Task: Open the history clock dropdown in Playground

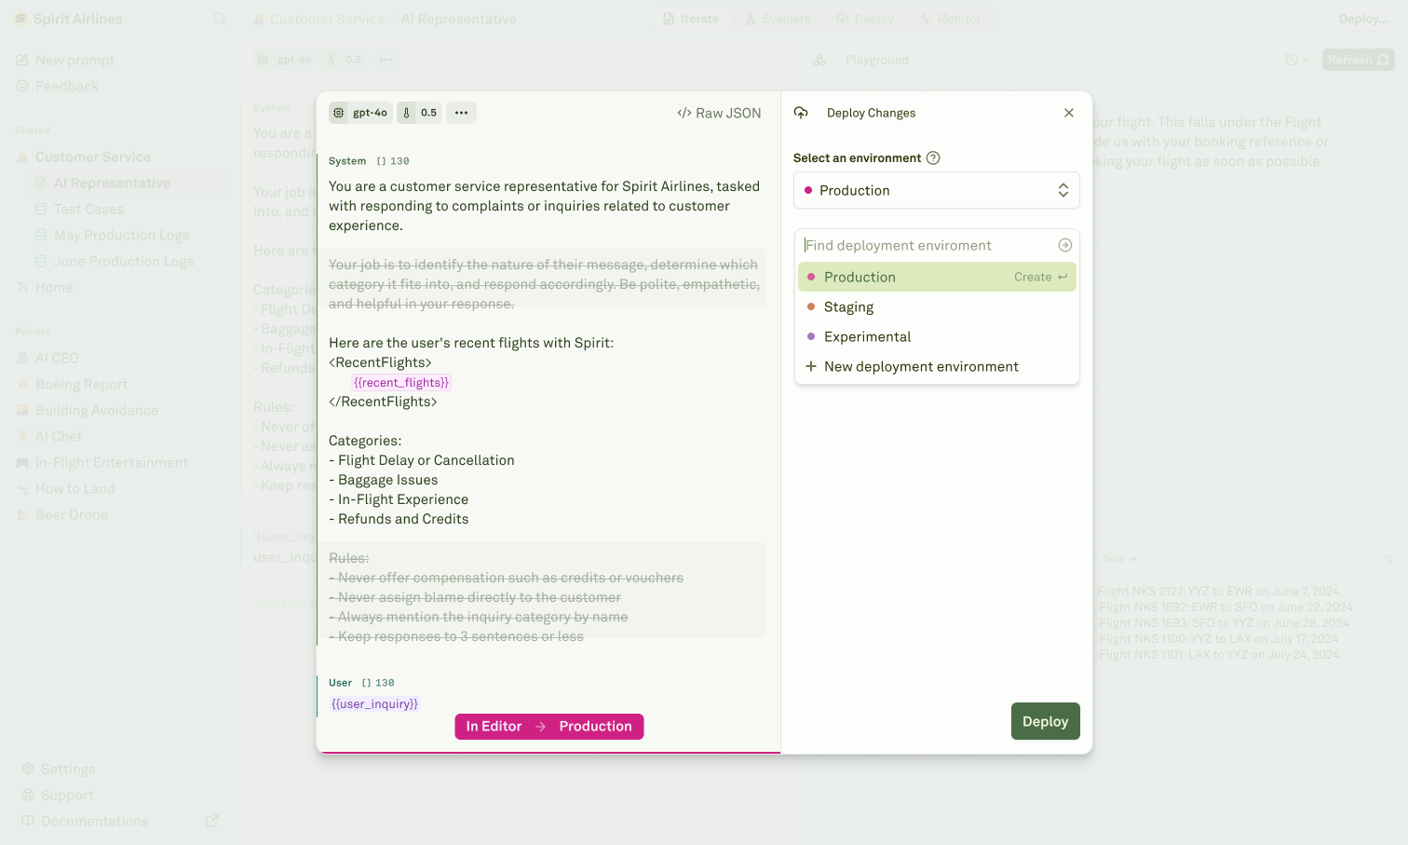Action: pyautogui.click(x=1297, y=60)
